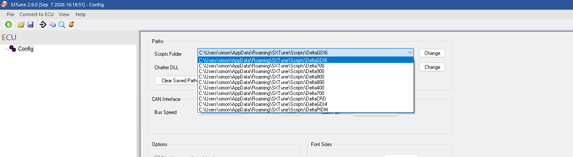The width and height of the screenshot is (573, 157).
Task: Click the Font Sizes group title
Action: (x=322, y=144)
